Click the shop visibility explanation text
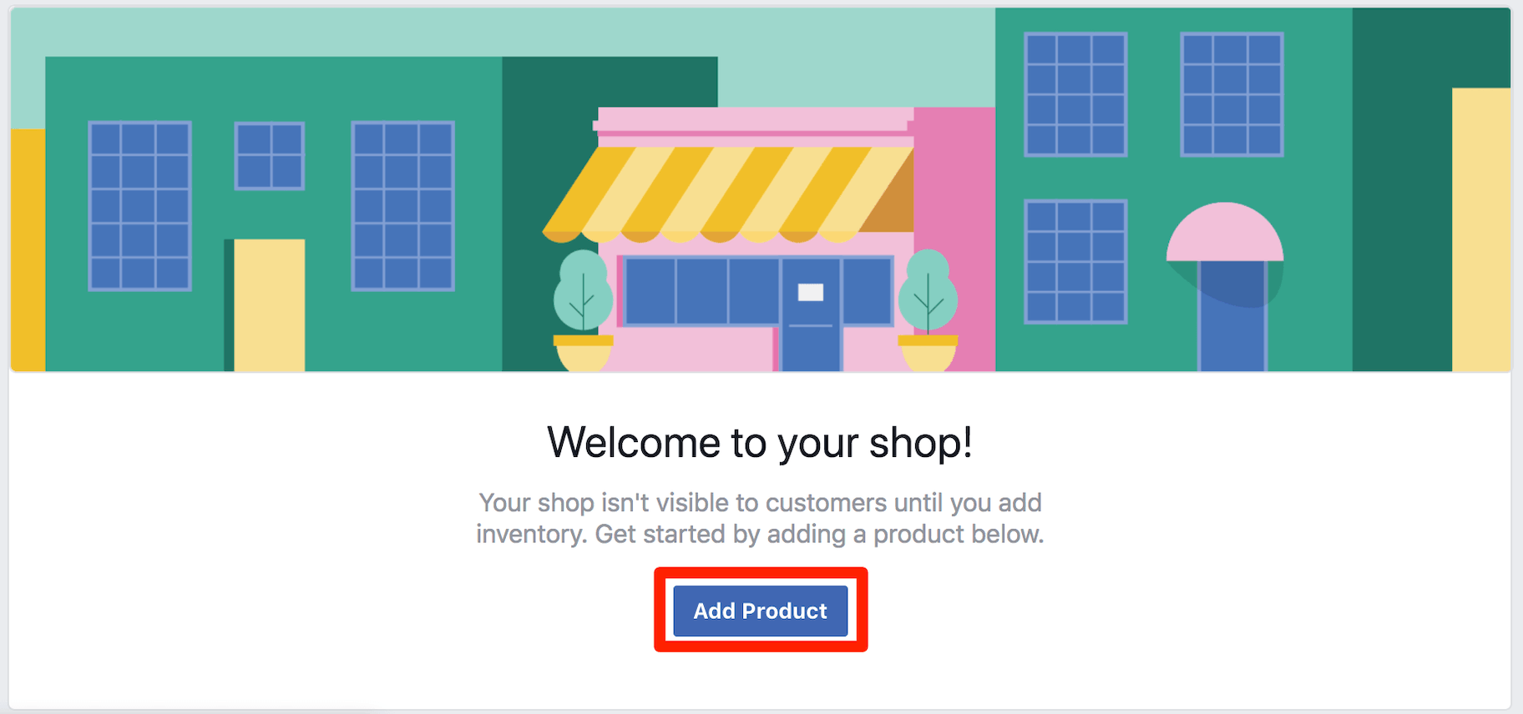The width and height of the screenshot is (1523, 714). 758,518
